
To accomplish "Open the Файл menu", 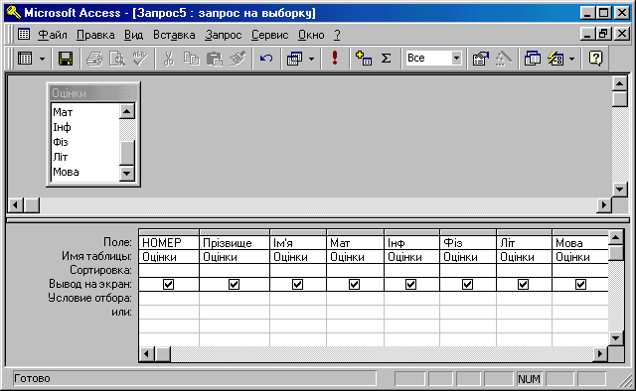I will point(53,36).
